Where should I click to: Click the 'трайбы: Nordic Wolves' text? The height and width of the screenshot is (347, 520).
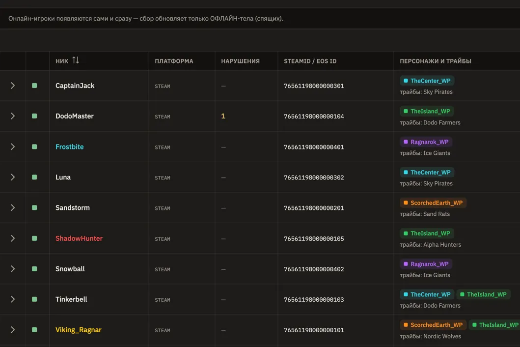click(x=431, y=336)
